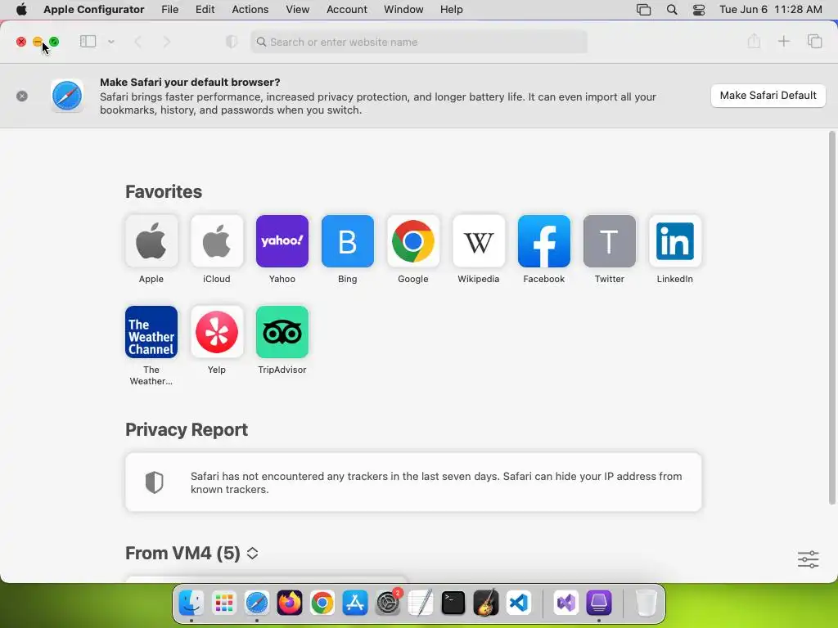Image resolution: width=838 pixels, height=628 pixels.
Task: Open start page customization sliders icon
Action: pyautogui.click(x=808, y=559)
